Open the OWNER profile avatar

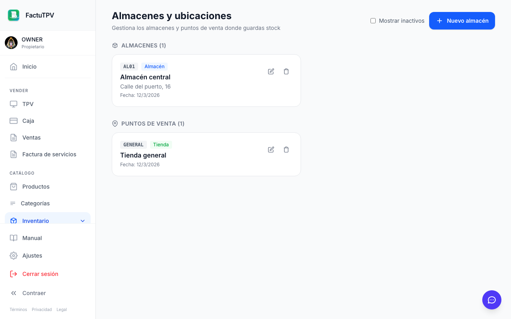tap(11, 43)
